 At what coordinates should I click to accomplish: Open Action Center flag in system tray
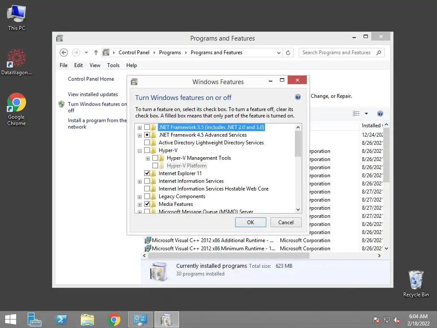click(376, 319)
